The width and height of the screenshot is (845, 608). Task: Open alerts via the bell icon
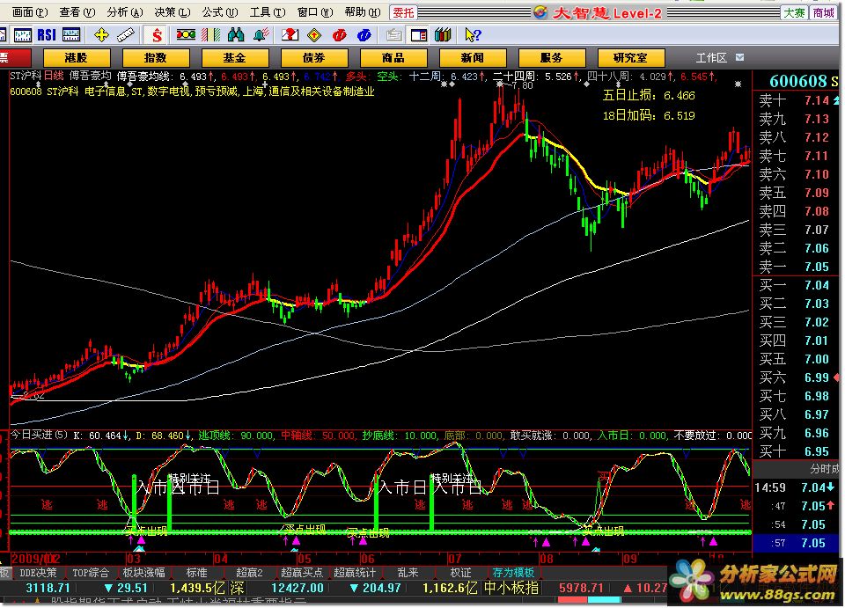click(x=261, y=35)
